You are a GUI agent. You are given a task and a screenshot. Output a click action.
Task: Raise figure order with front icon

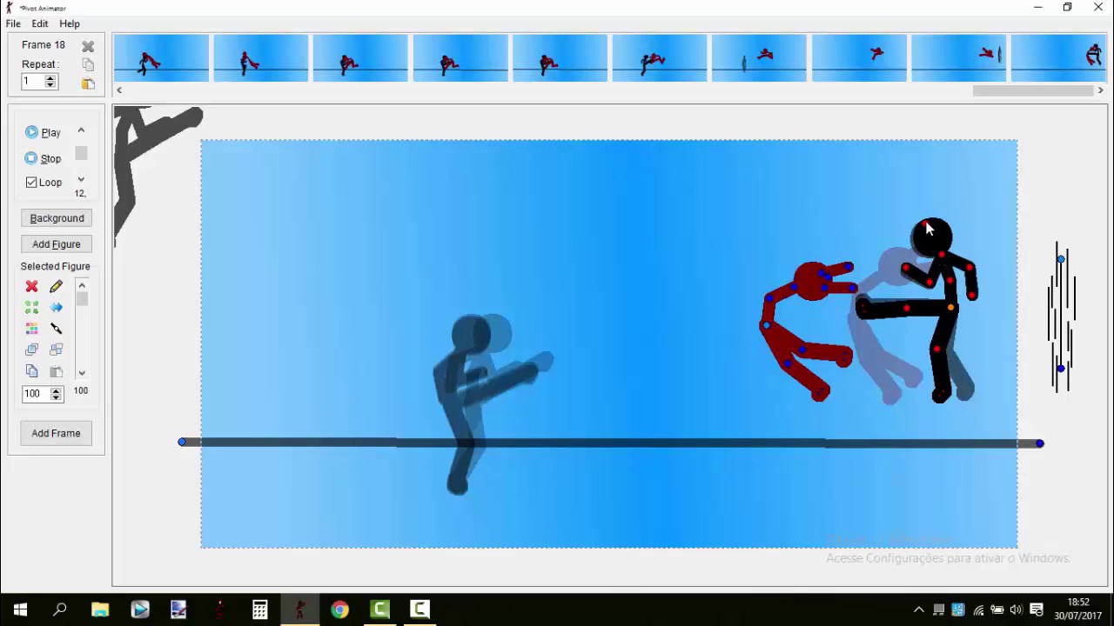pyautogui.click(x=32, y=350)
